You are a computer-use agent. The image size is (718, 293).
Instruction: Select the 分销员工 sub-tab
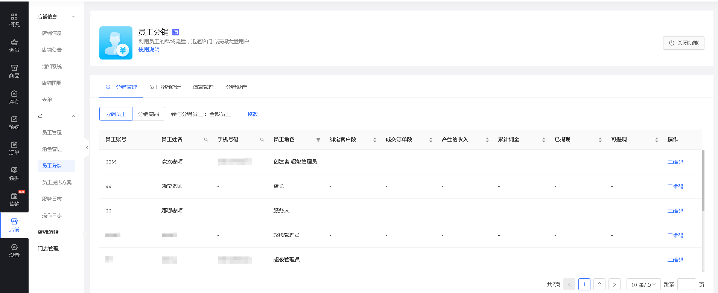[116, 114]
